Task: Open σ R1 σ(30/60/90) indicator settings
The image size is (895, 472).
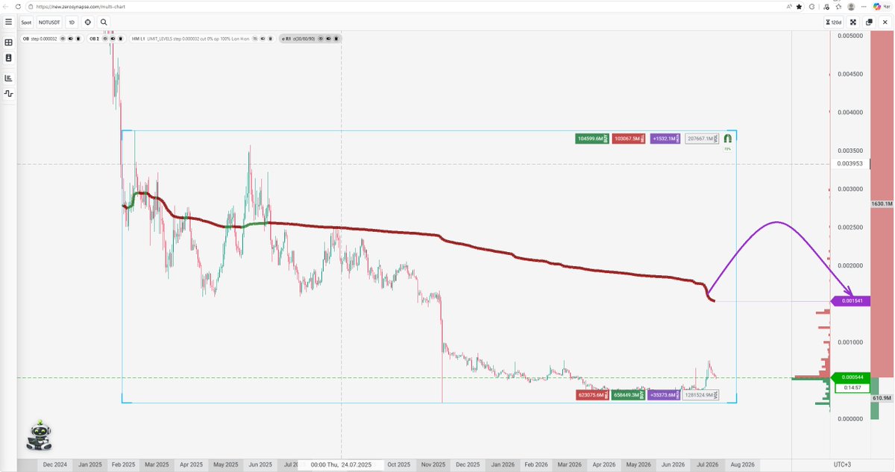Action: coord(298,39)
